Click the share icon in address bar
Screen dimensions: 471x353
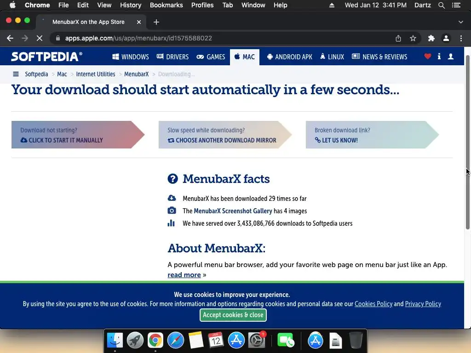[398, 38]
